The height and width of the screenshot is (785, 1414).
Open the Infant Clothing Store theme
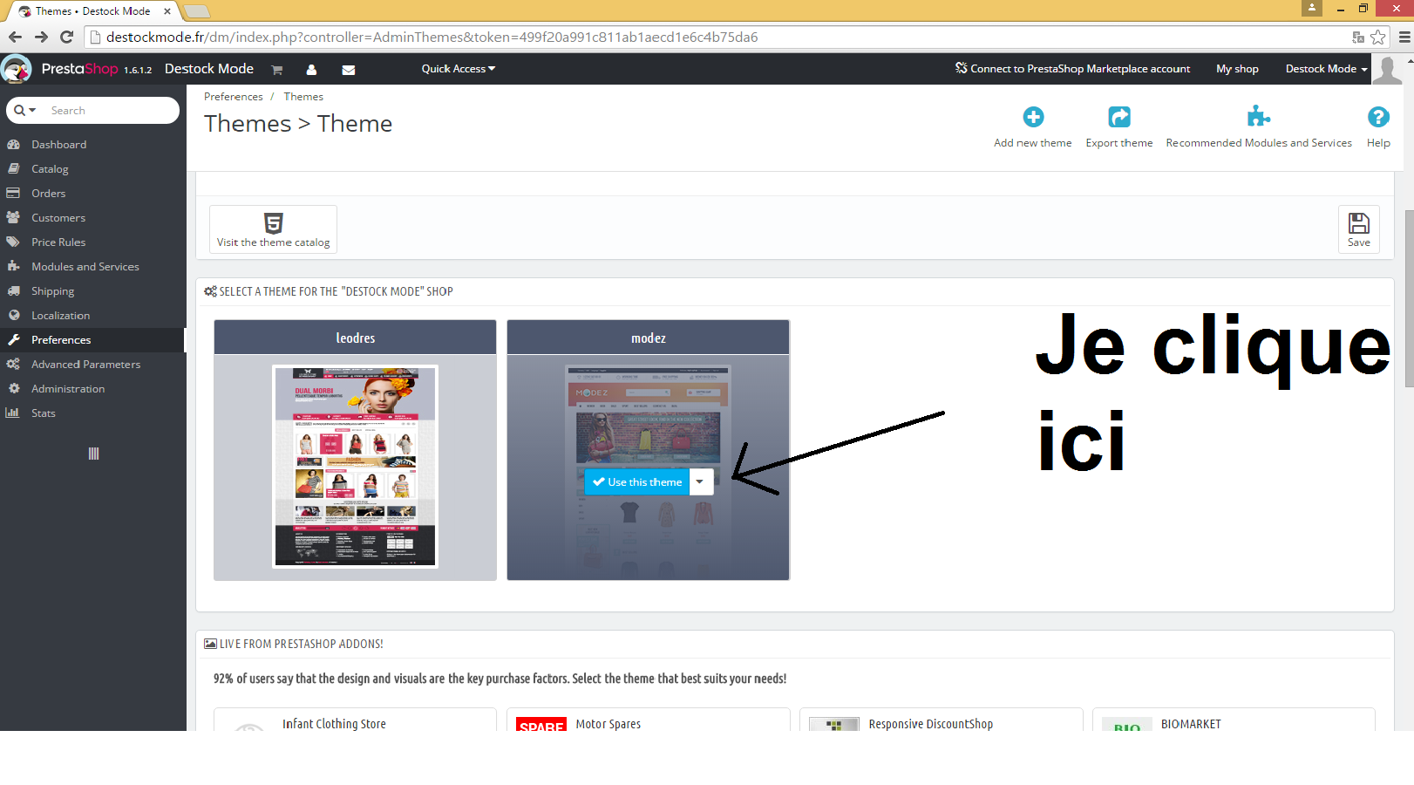click(x=334, y=724)
